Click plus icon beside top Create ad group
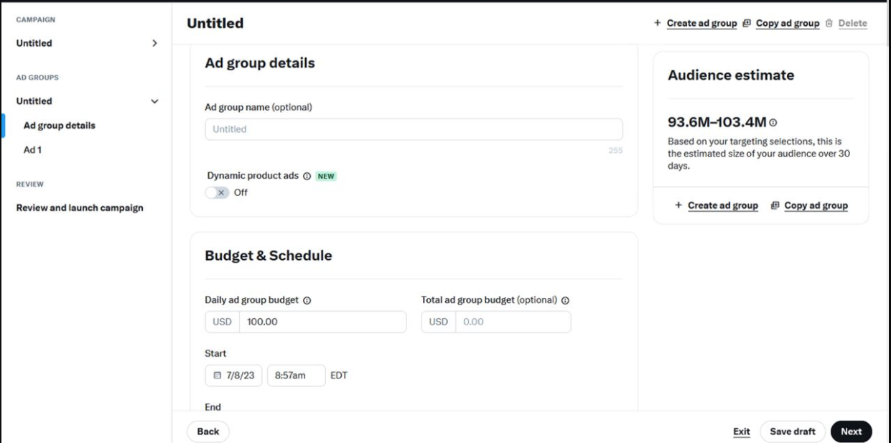 (657, 23)
